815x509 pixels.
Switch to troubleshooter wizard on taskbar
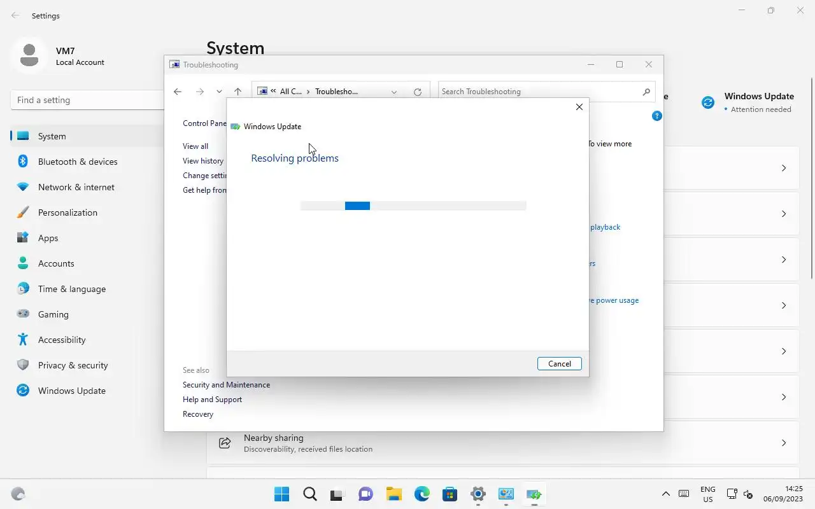coord(534,494)
